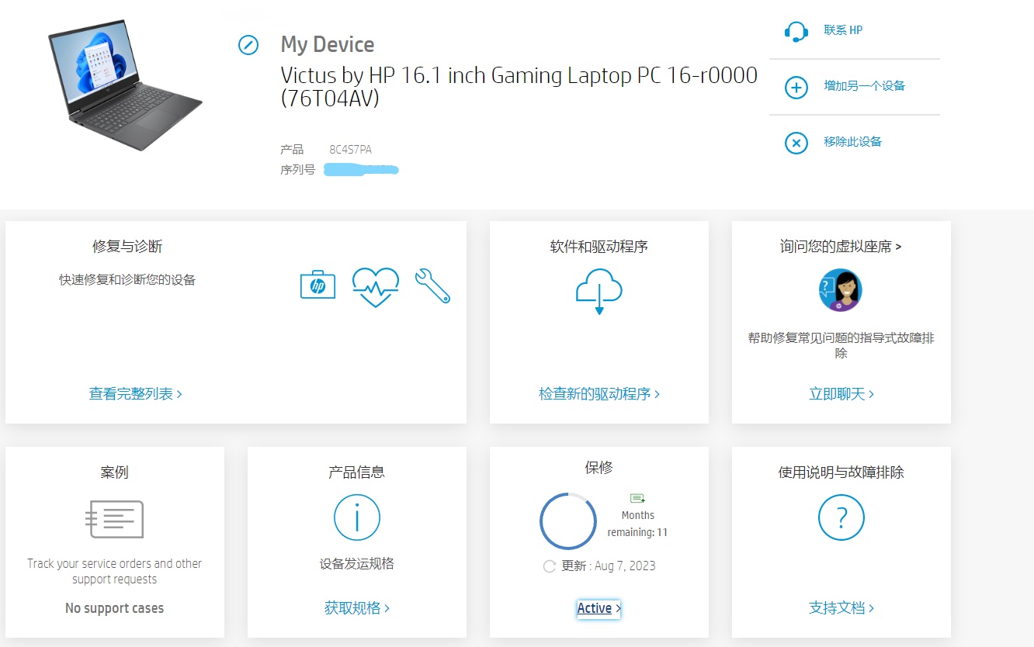Click the product information circle icon
The width and height of the screenshot is (1034, 647).
coord(357,517)
